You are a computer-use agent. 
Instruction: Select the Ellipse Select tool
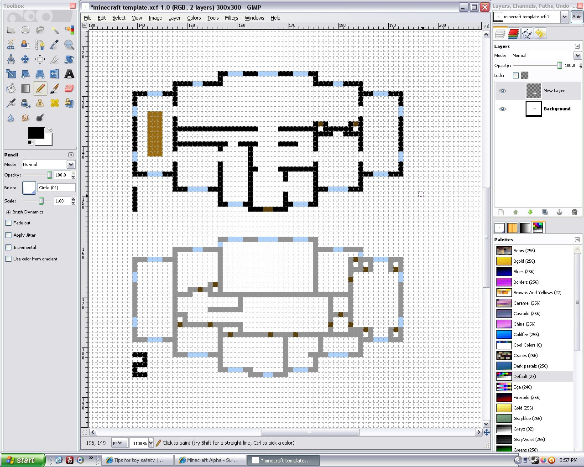coord(26,30)
